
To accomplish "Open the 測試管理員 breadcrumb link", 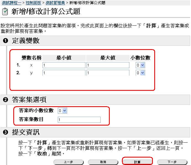I will click(55, 2).
